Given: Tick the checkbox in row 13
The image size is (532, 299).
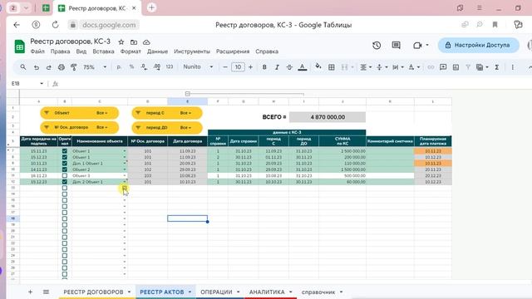Looking at the screenshot, I should [65, 188].
